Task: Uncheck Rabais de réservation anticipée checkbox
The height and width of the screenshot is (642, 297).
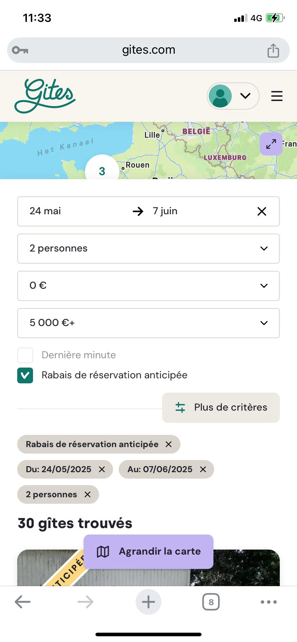Action: tap(25, 375)
